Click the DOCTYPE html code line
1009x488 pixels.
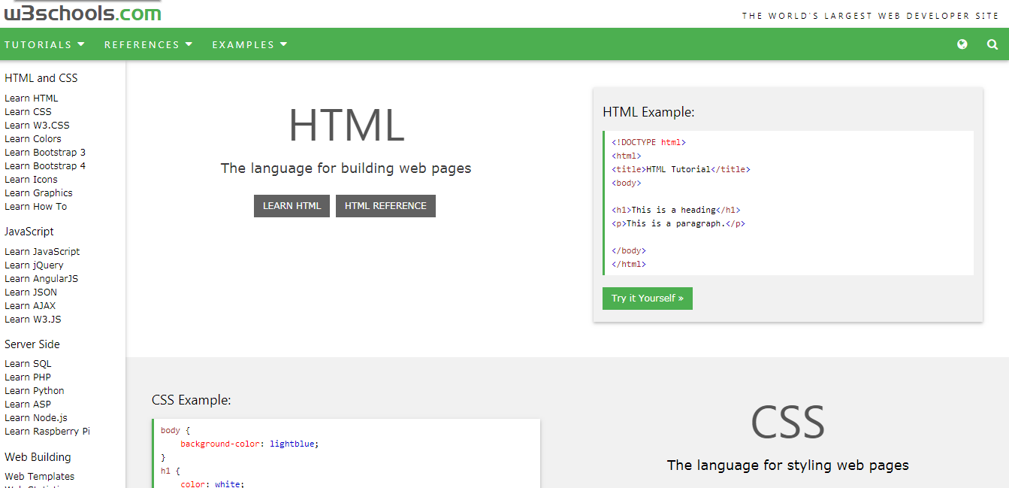point(648,142)
